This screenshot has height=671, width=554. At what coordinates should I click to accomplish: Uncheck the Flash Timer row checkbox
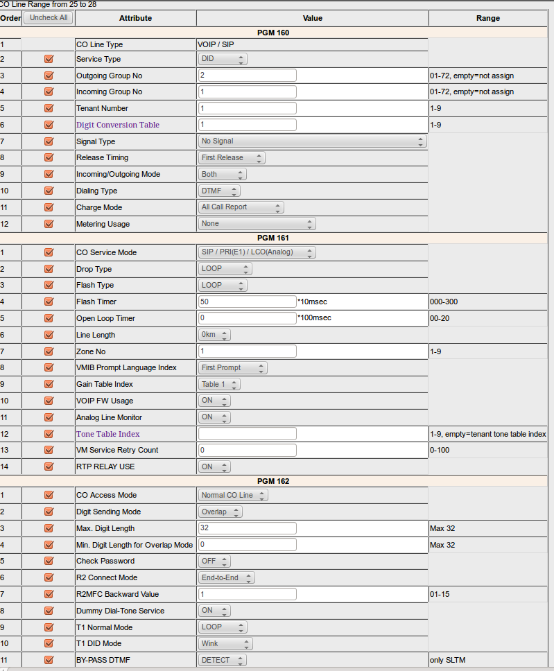[49, 302]
